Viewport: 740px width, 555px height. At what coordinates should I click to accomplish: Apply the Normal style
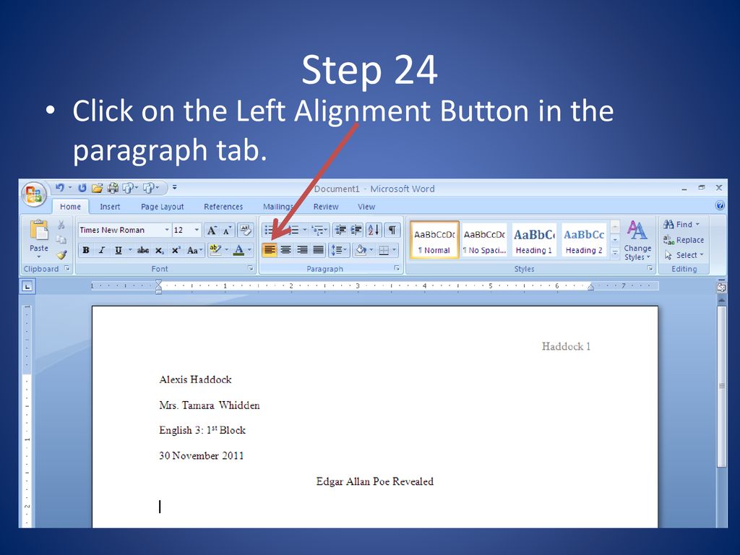(434, 240)
